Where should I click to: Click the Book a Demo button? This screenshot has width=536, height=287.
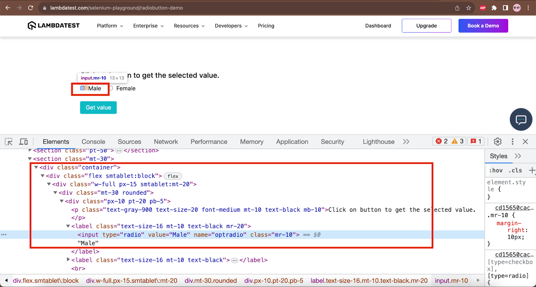coord(483,26)
